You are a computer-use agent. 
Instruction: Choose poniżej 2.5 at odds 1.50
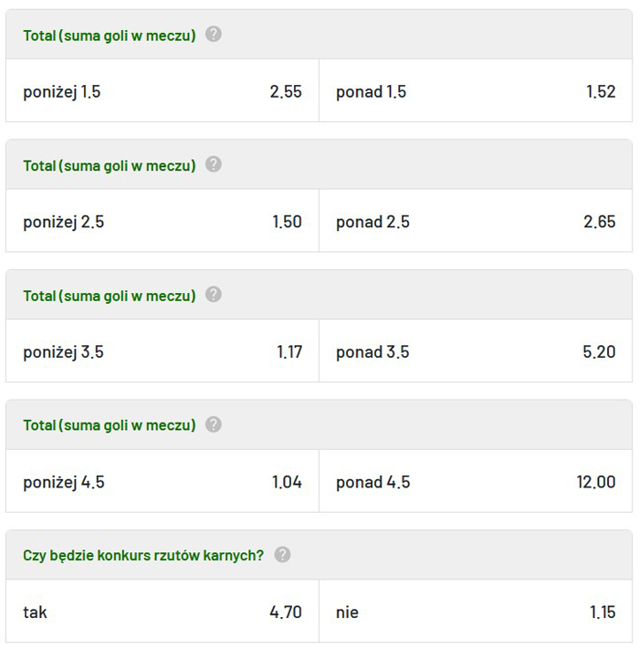[x=162, y=222]
